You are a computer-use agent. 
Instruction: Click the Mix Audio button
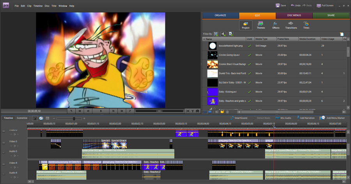click(284, 118)
